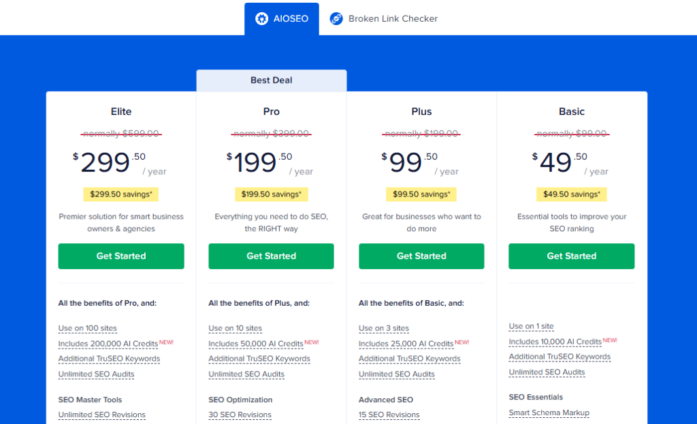Open "Includes 10,000 AI Credits" feature link

(x=555, y=342)
